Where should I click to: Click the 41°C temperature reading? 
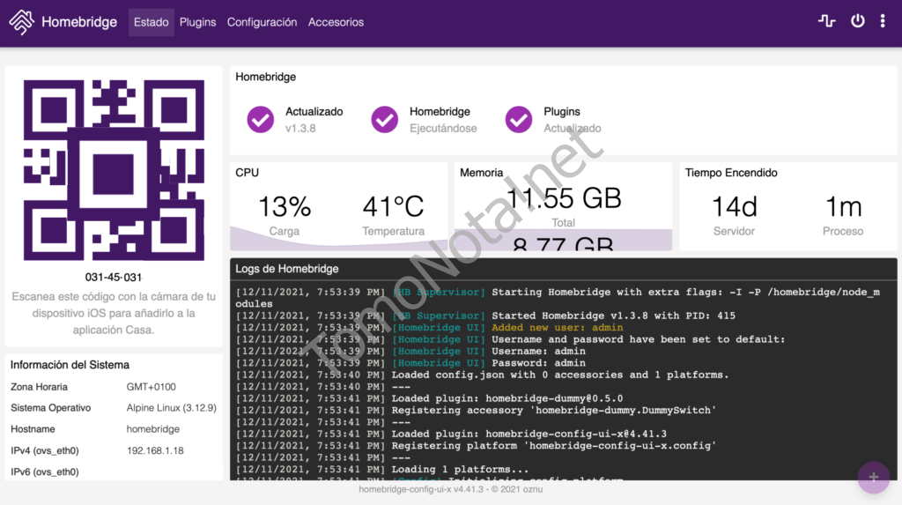point(393,208)
